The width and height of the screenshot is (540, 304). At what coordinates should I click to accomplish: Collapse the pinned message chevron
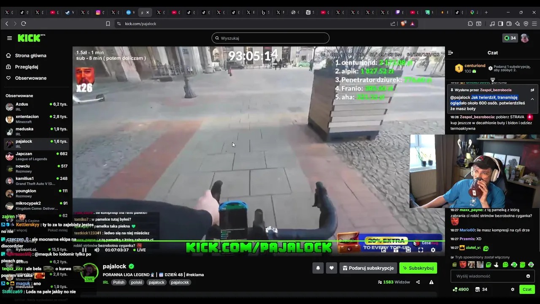pos(532,99)
